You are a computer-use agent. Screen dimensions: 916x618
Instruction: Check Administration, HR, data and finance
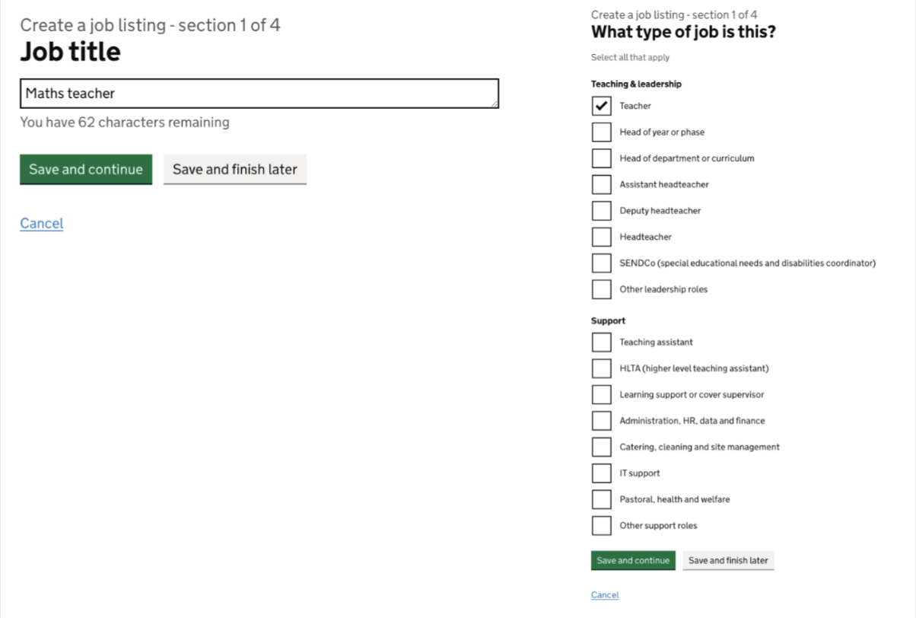[601, 420]
